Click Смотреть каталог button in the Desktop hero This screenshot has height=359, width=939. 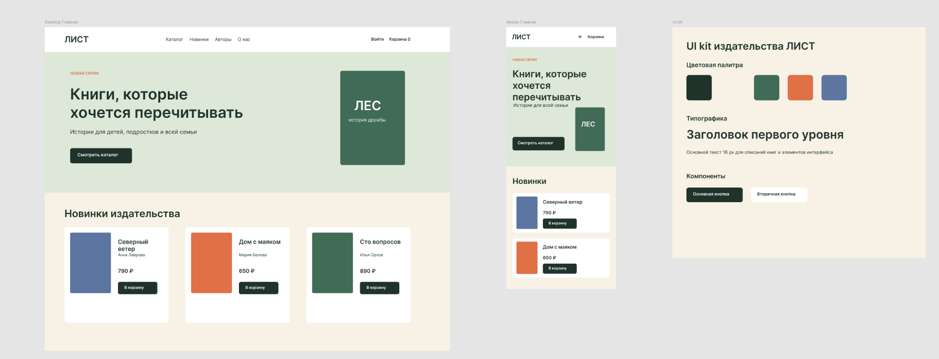point(101,155)
